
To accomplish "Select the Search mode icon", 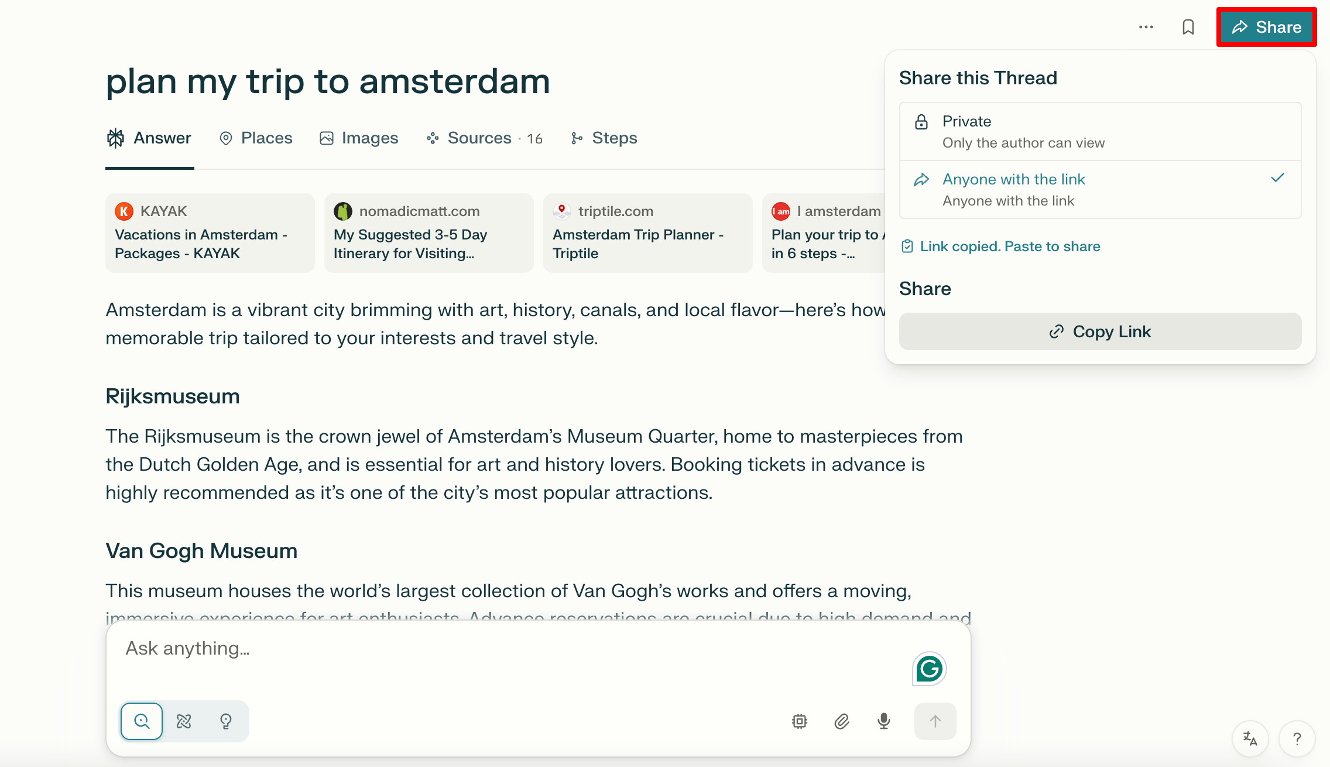I will (x=142, y=721).
